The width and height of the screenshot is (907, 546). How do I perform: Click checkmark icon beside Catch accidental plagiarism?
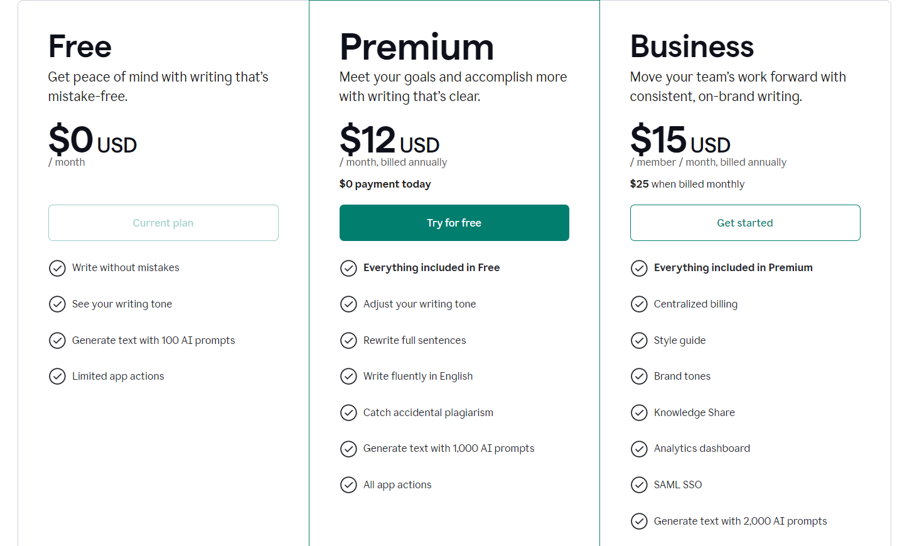click(x=348, y=413)
